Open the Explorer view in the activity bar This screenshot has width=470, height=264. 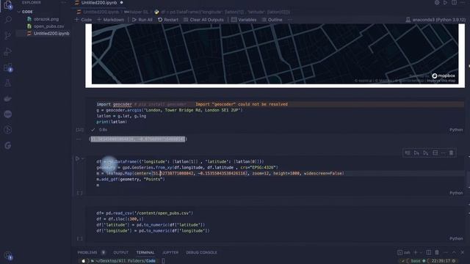coord(8,5)
